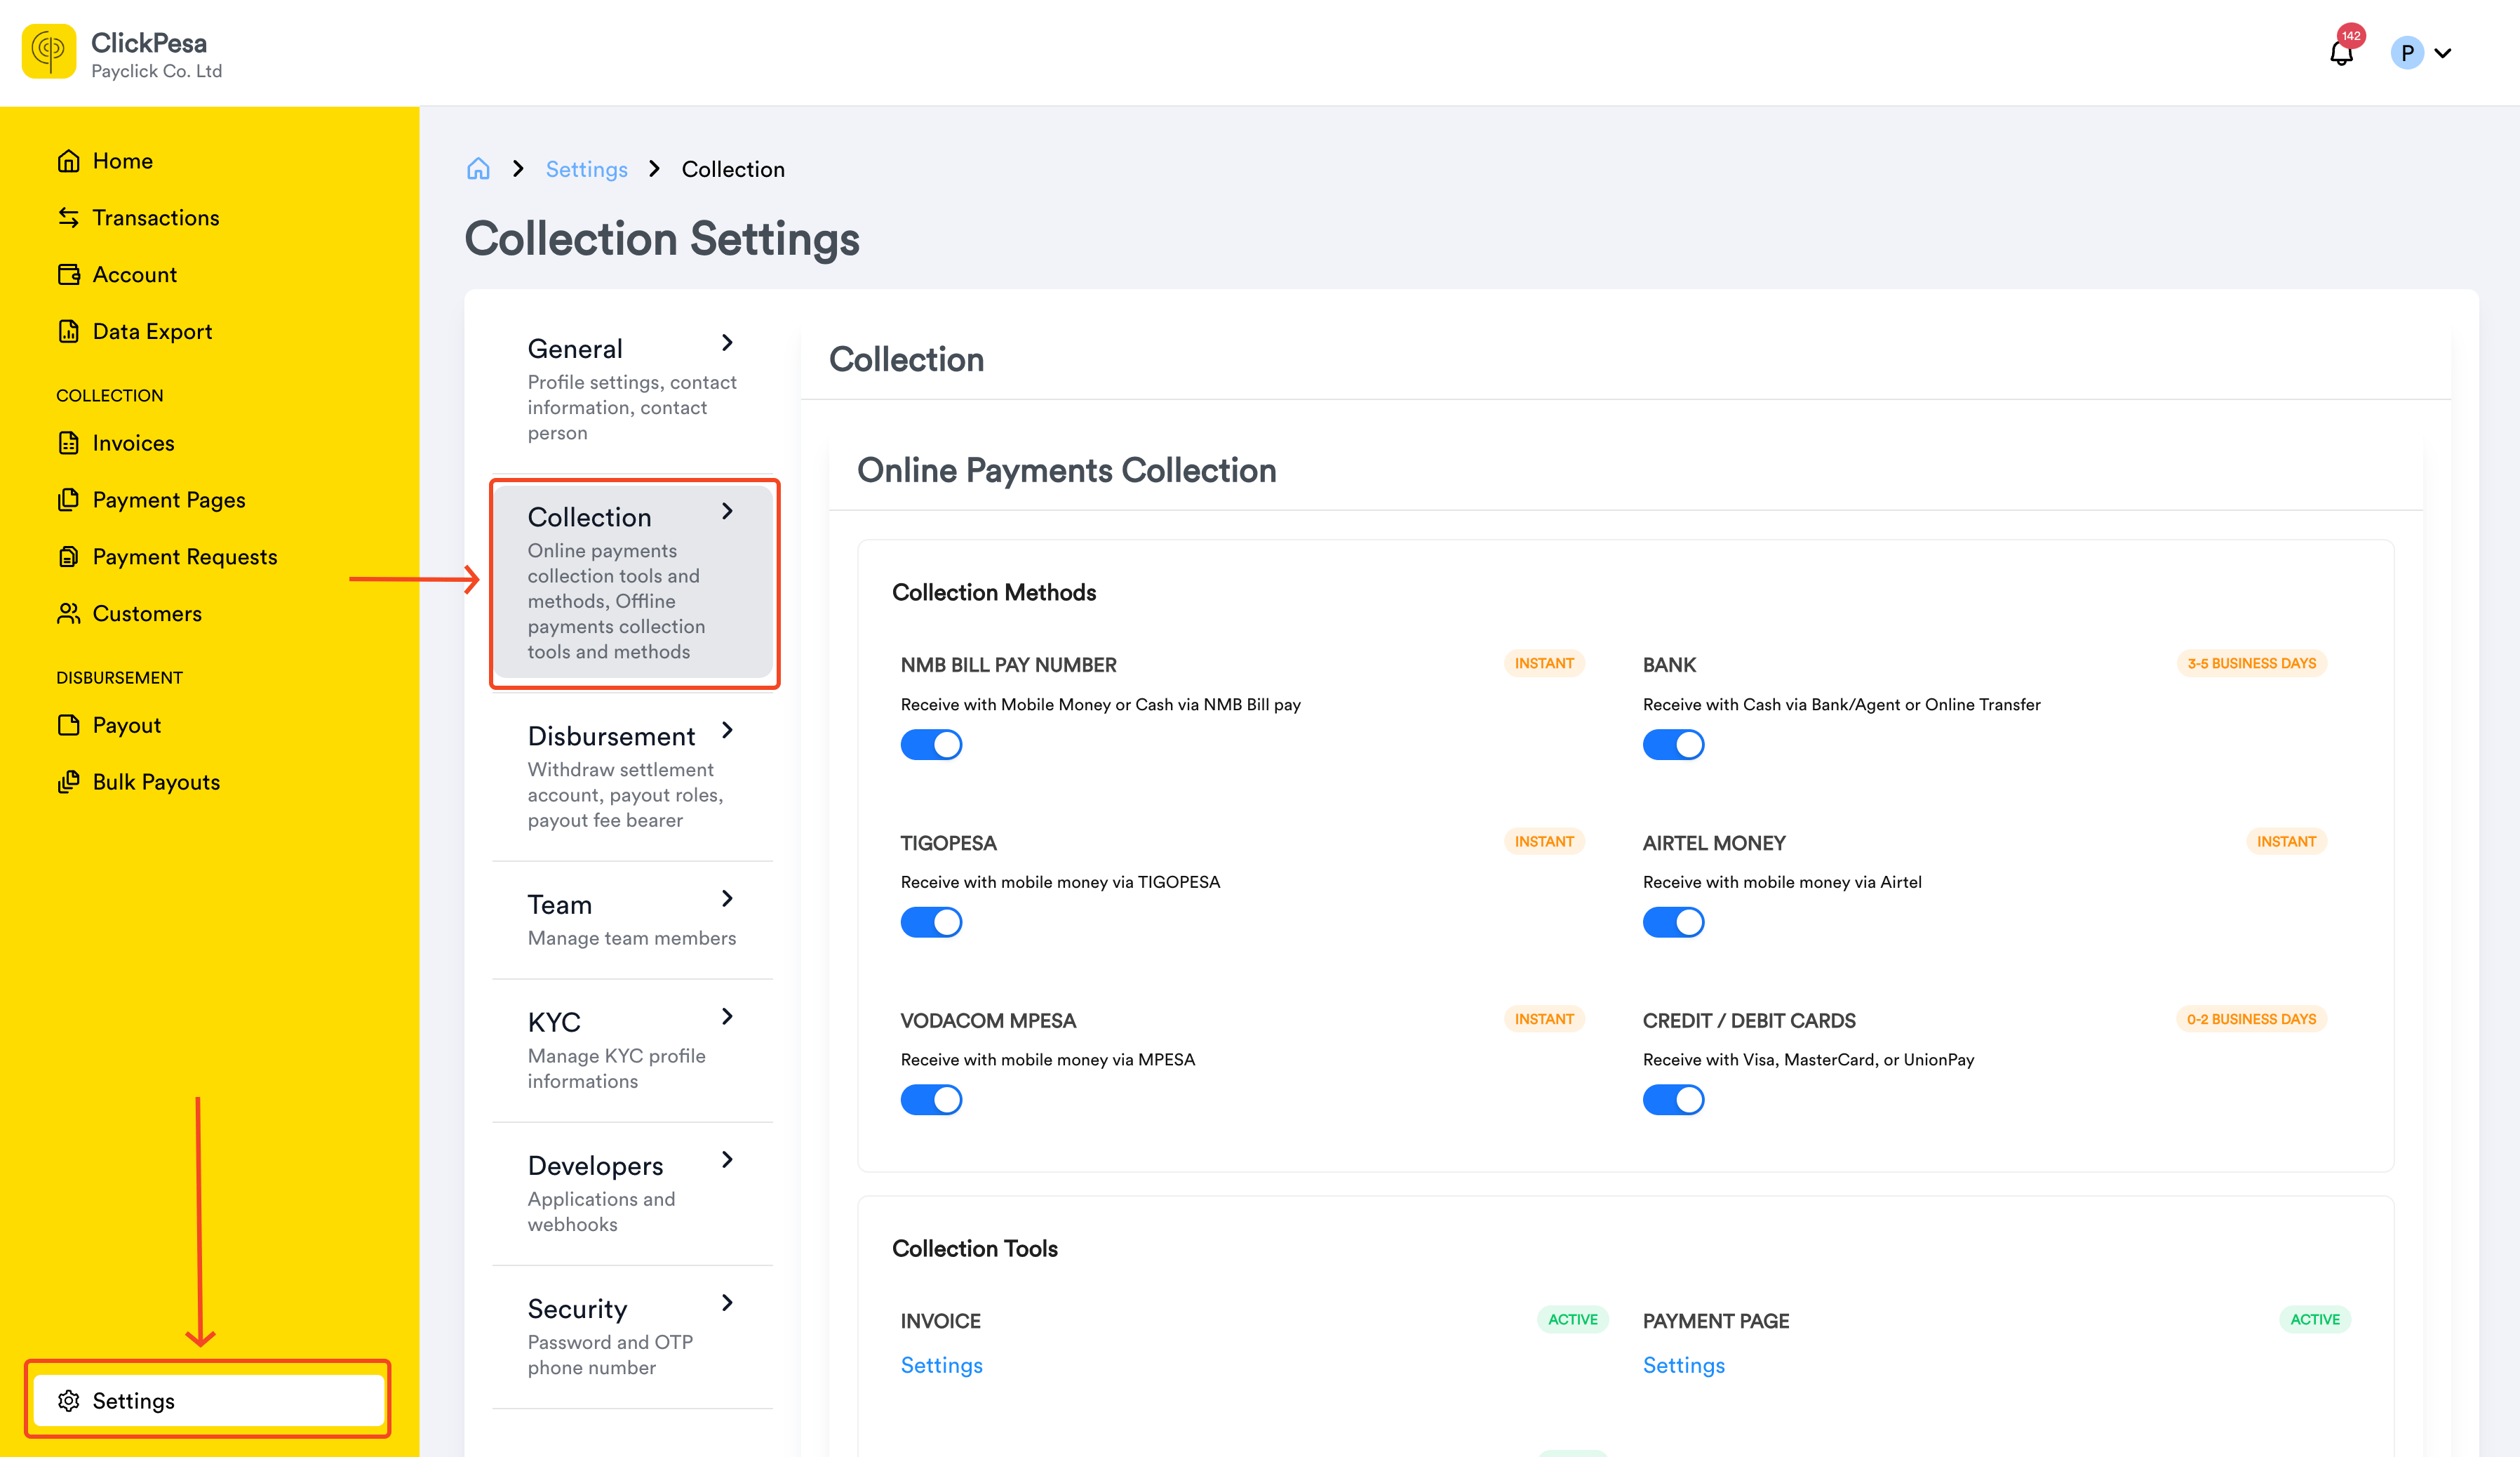Click the Settings gear icon

point(68,1401)
